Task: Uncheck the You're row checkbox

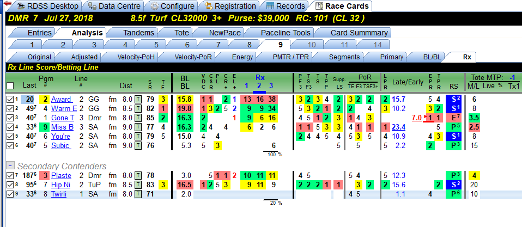Action: (10, 136)
